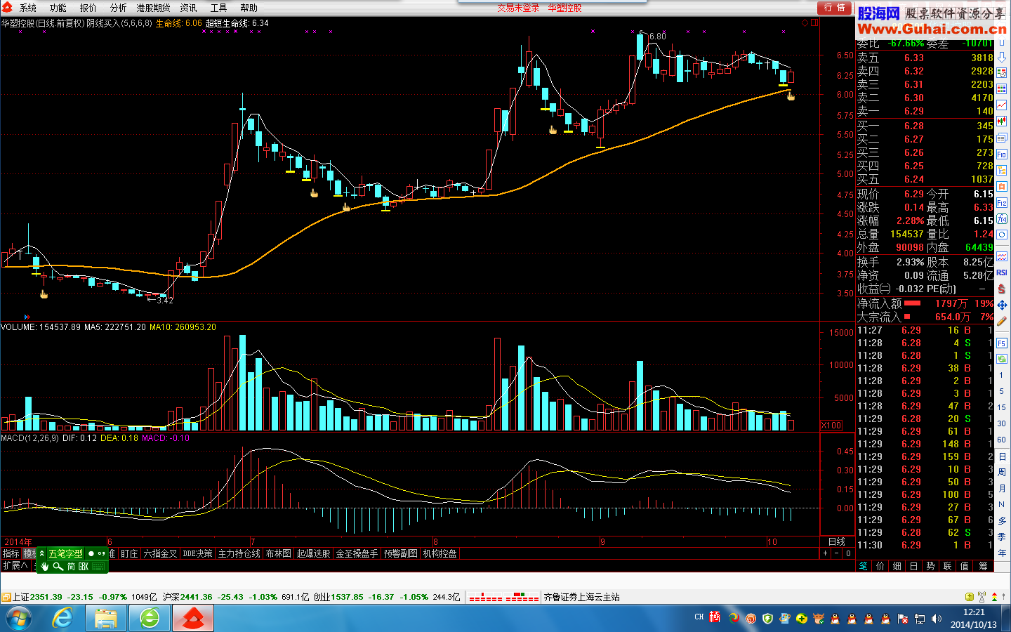Viewport: 1011px width, 632px height.
Task: Select the 筹 tab in quote panel
Action: (983, 566)
